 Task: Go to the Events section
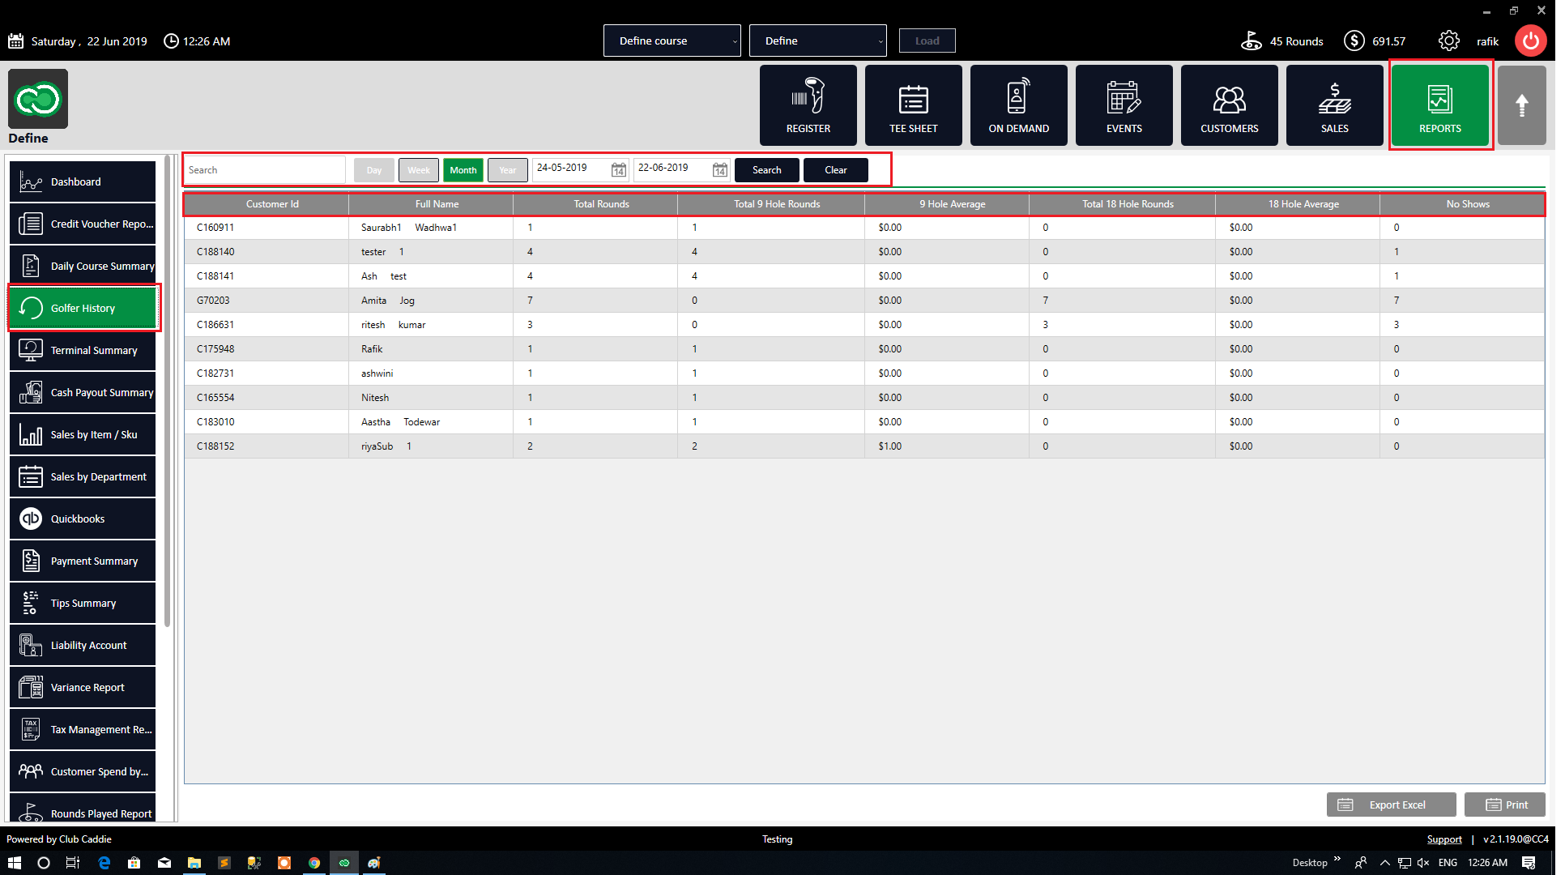1124,105
